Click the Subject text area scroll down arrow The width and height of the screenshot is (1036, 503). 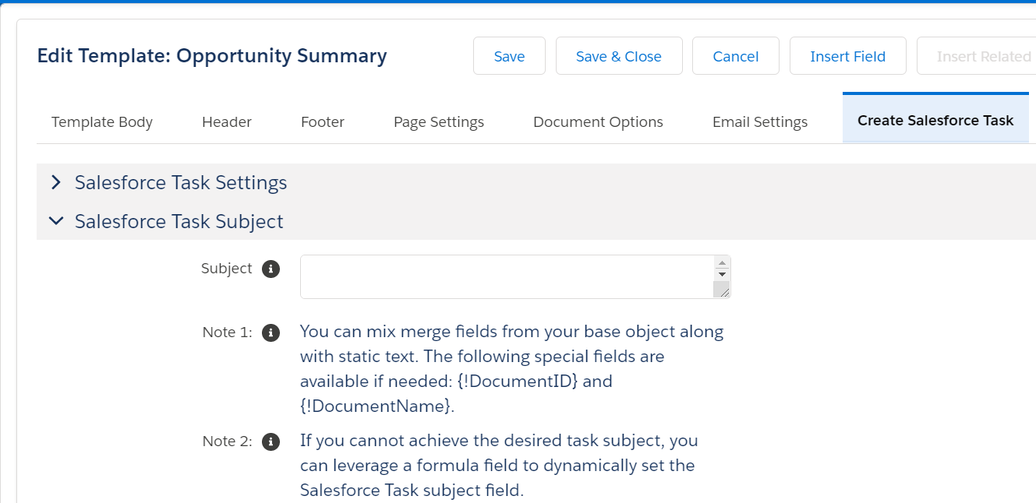pyautogui.click(x=722, y=274)
